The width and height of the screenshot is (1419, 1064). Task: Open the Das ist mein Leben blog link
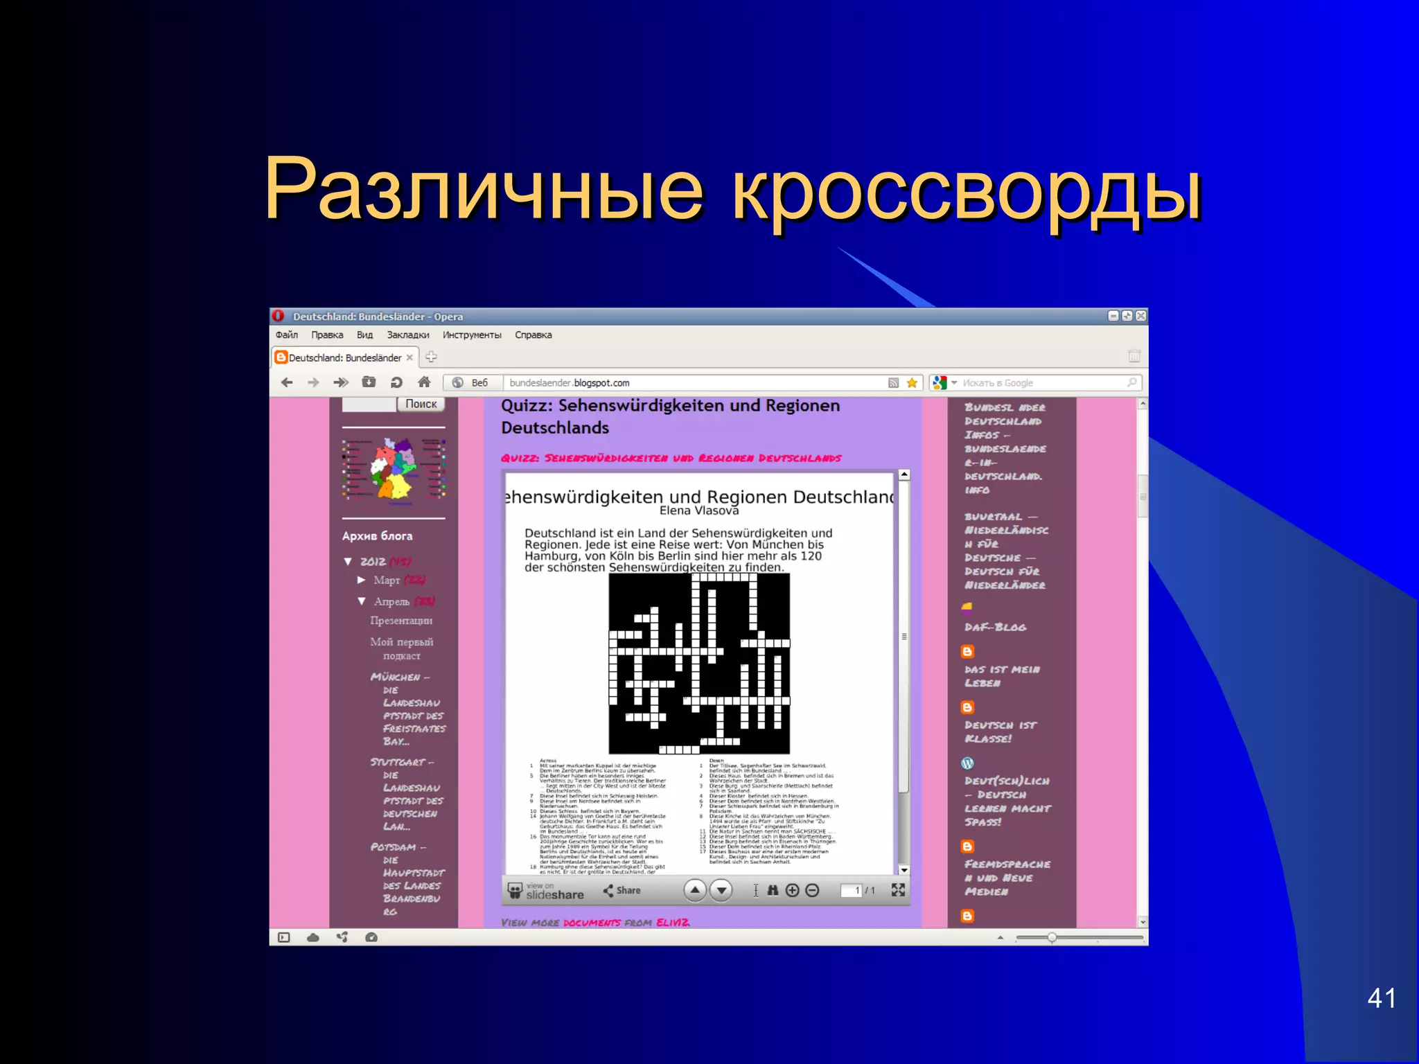1002,676
